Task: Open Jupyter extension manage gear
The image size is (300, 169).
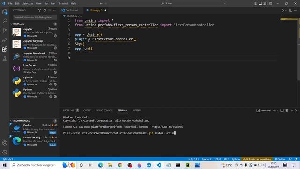Action: pyautogui.click(x=55, y=36)
